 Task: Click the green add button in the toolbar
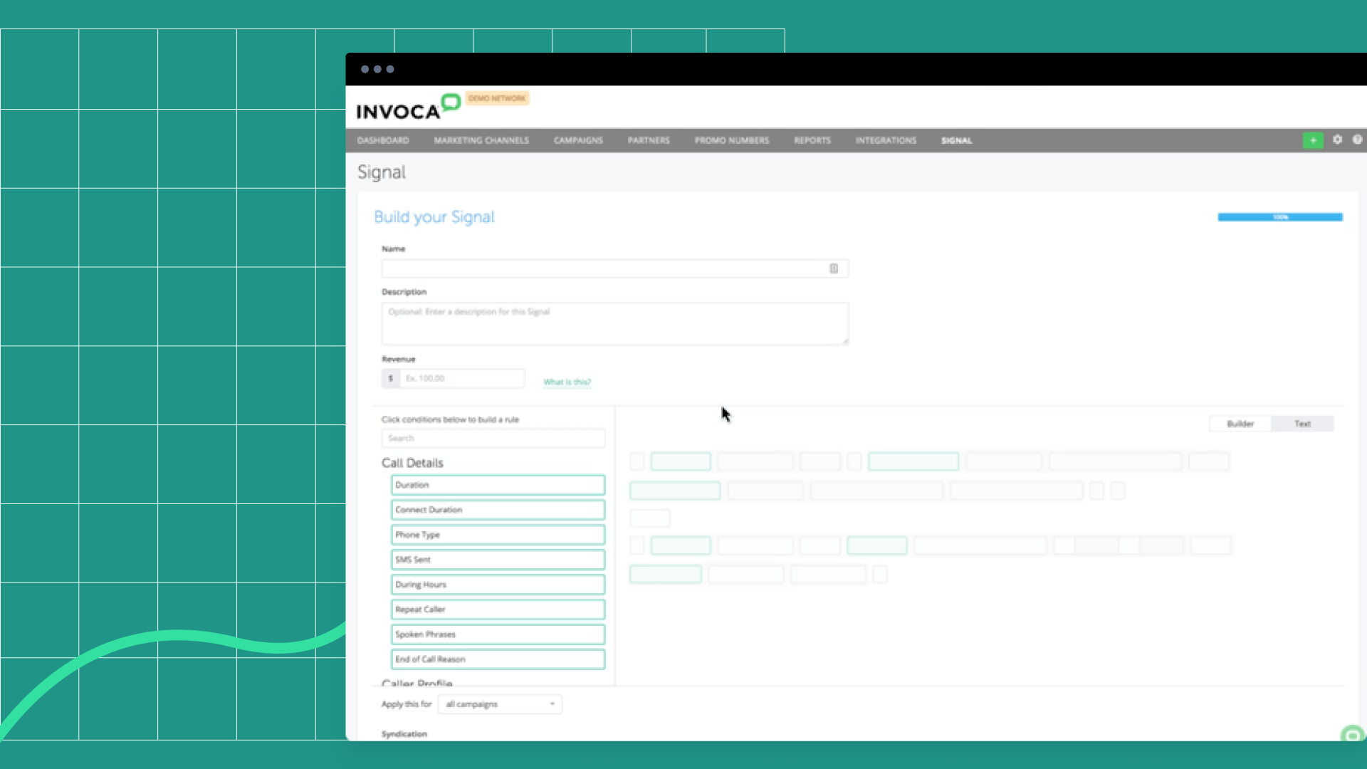[1313, 140]
